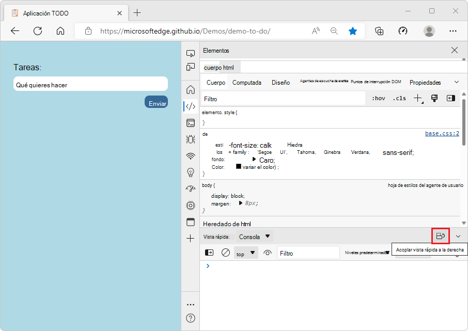Image resolution: width=468 pixels, height=331 pixels.
Task: Open the Elements tool code icon
Action: 191,106
